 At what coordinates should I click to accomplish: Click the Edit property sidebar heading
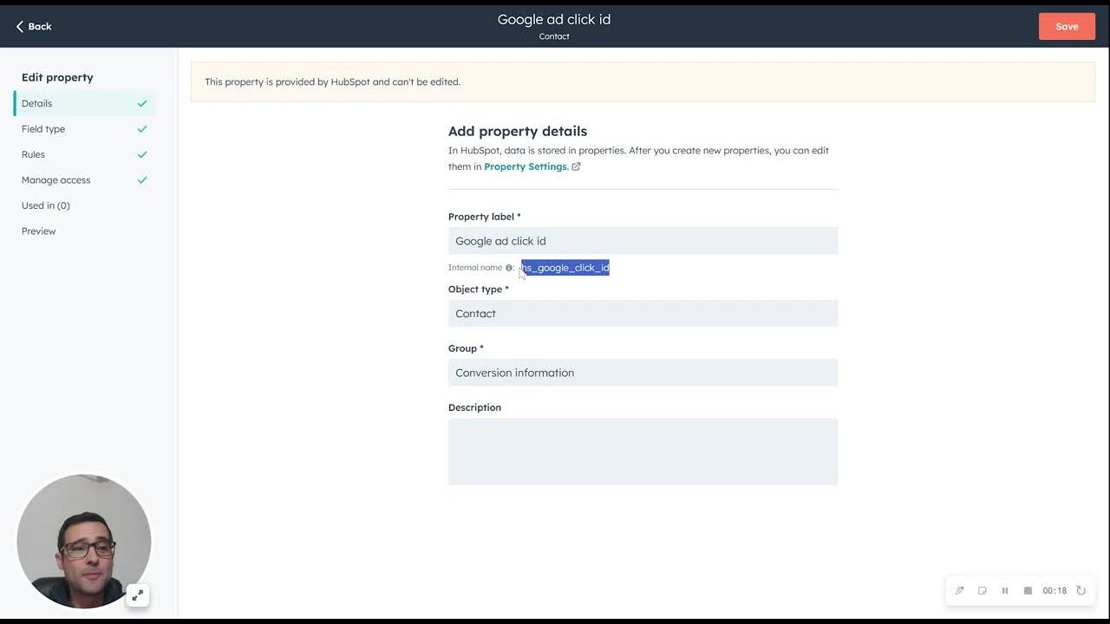57,77
